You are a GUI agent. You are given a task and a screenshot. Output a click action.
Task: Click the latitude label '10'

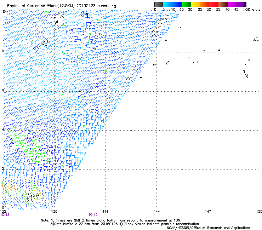coord(3,12)
